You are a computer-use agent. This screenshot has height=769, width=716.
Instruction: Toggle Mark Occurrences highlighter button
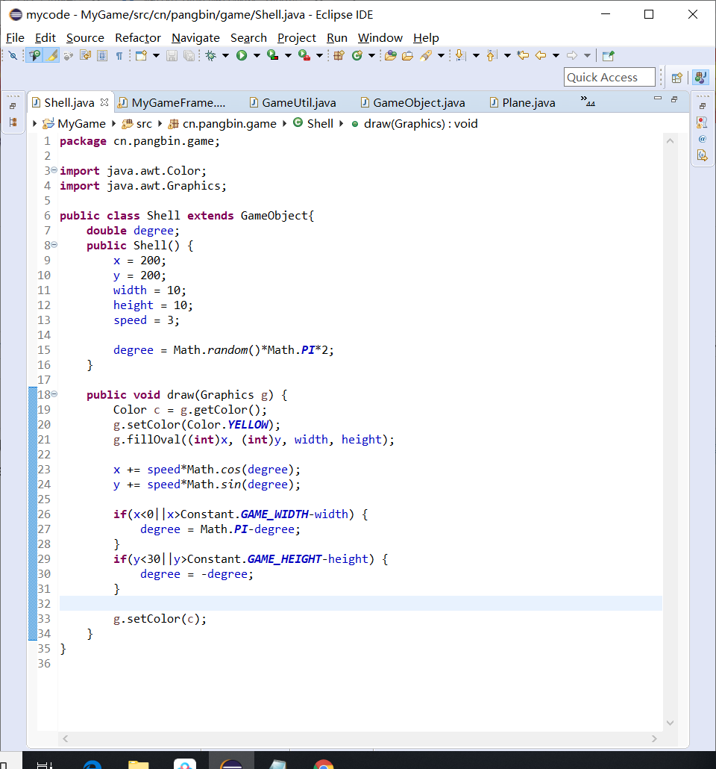click(x=51, y=55)
